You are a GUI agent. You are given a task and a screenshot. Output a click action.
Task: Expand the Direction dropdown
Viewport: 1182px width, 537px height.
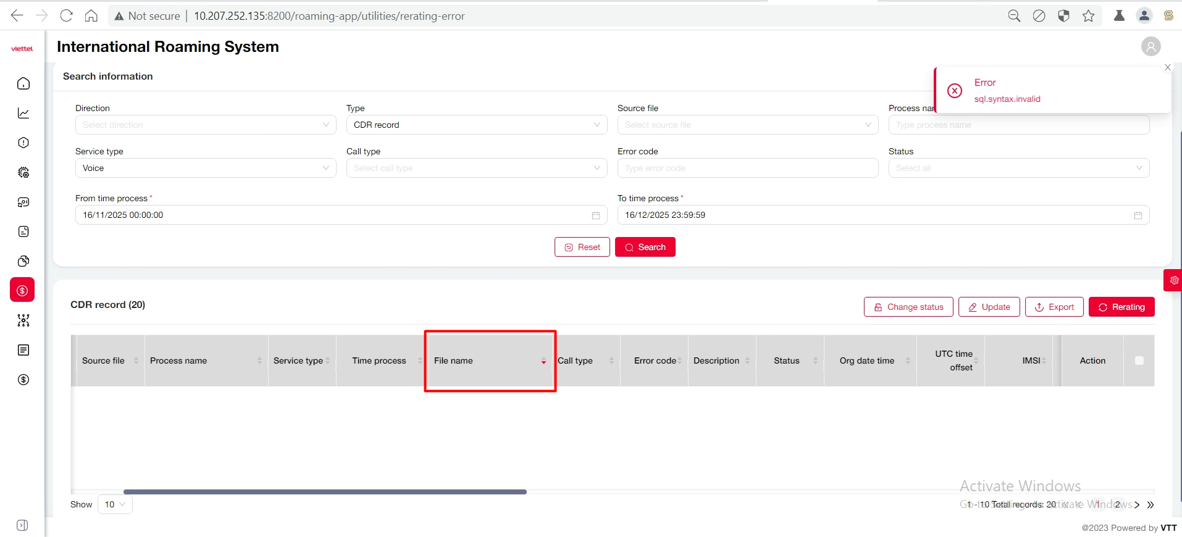click(x=206, y=125)
